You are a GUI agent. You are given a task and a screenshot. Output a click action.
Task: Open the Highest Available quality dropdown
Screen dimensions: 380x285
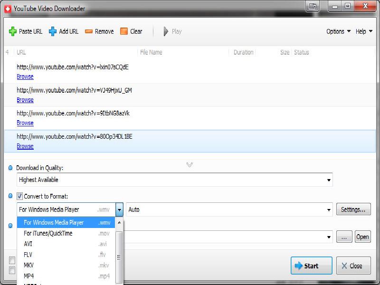[174, 180]
